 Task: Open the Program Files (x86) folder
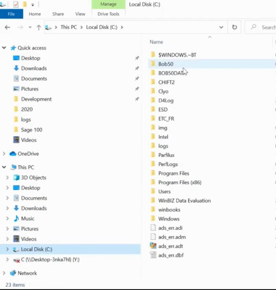(x=179, y=182)
